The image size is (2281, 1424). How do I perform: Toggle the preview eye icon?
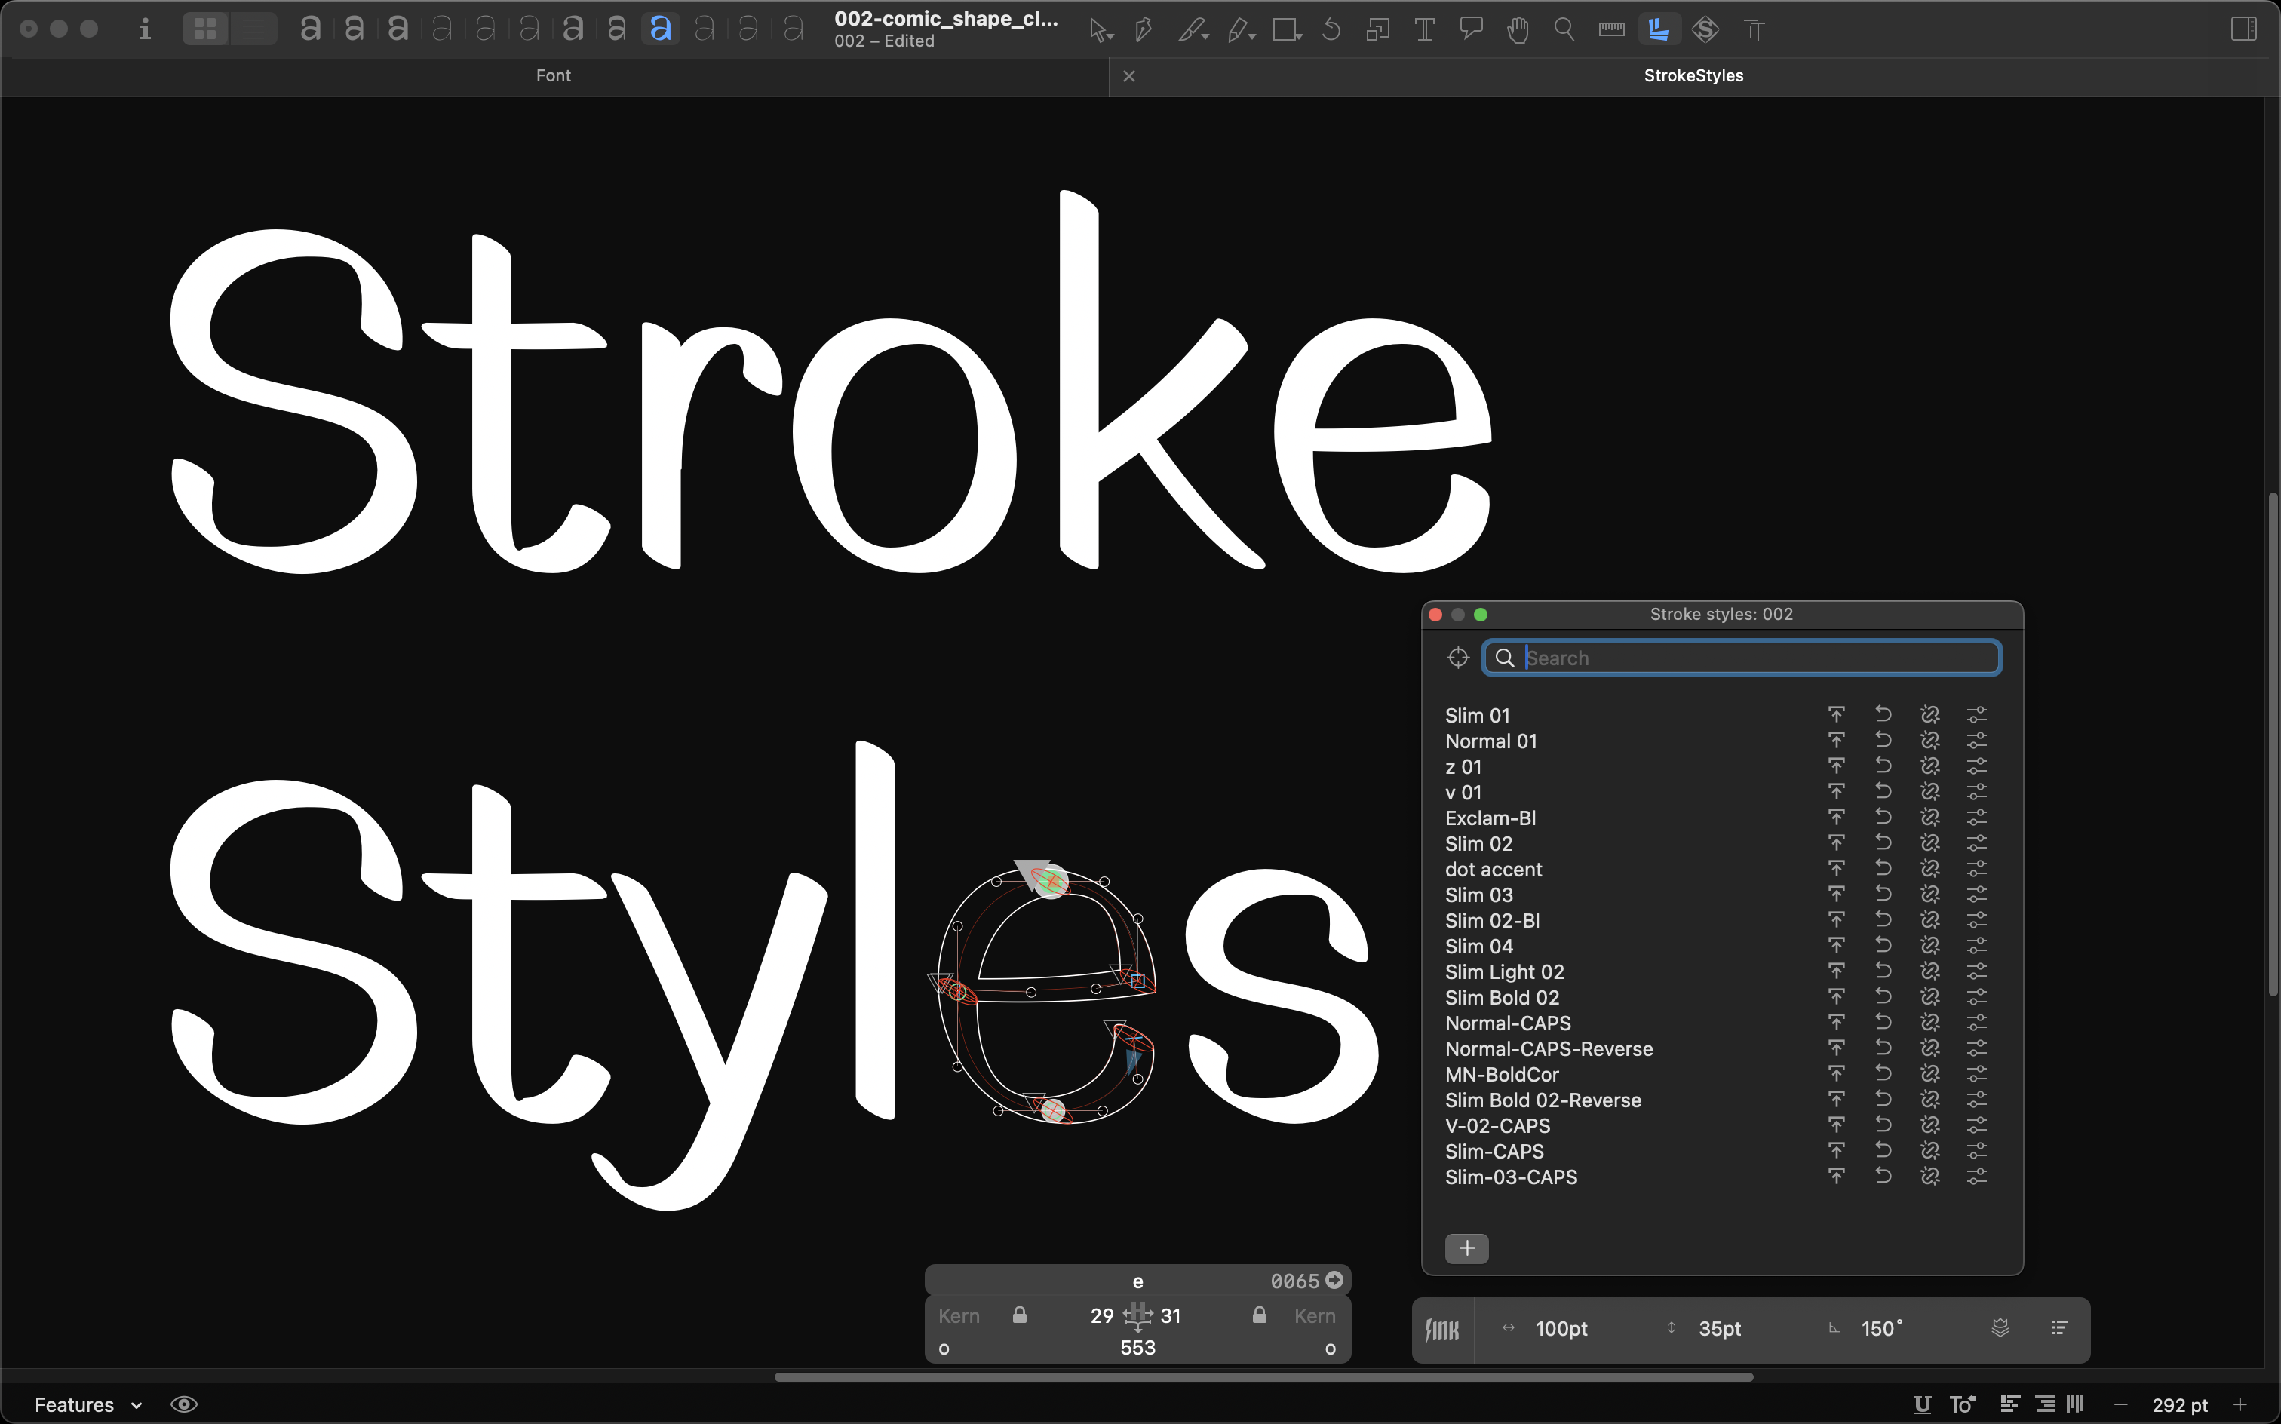[x=183, y=1404]
